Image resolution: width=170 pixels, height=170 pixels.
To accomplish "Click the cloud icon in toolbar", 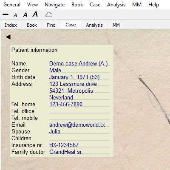I will point(49,14).
